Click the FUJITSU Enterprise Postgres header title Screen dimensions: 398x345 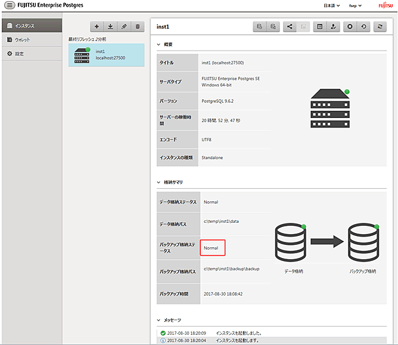[x=50, y=5]
